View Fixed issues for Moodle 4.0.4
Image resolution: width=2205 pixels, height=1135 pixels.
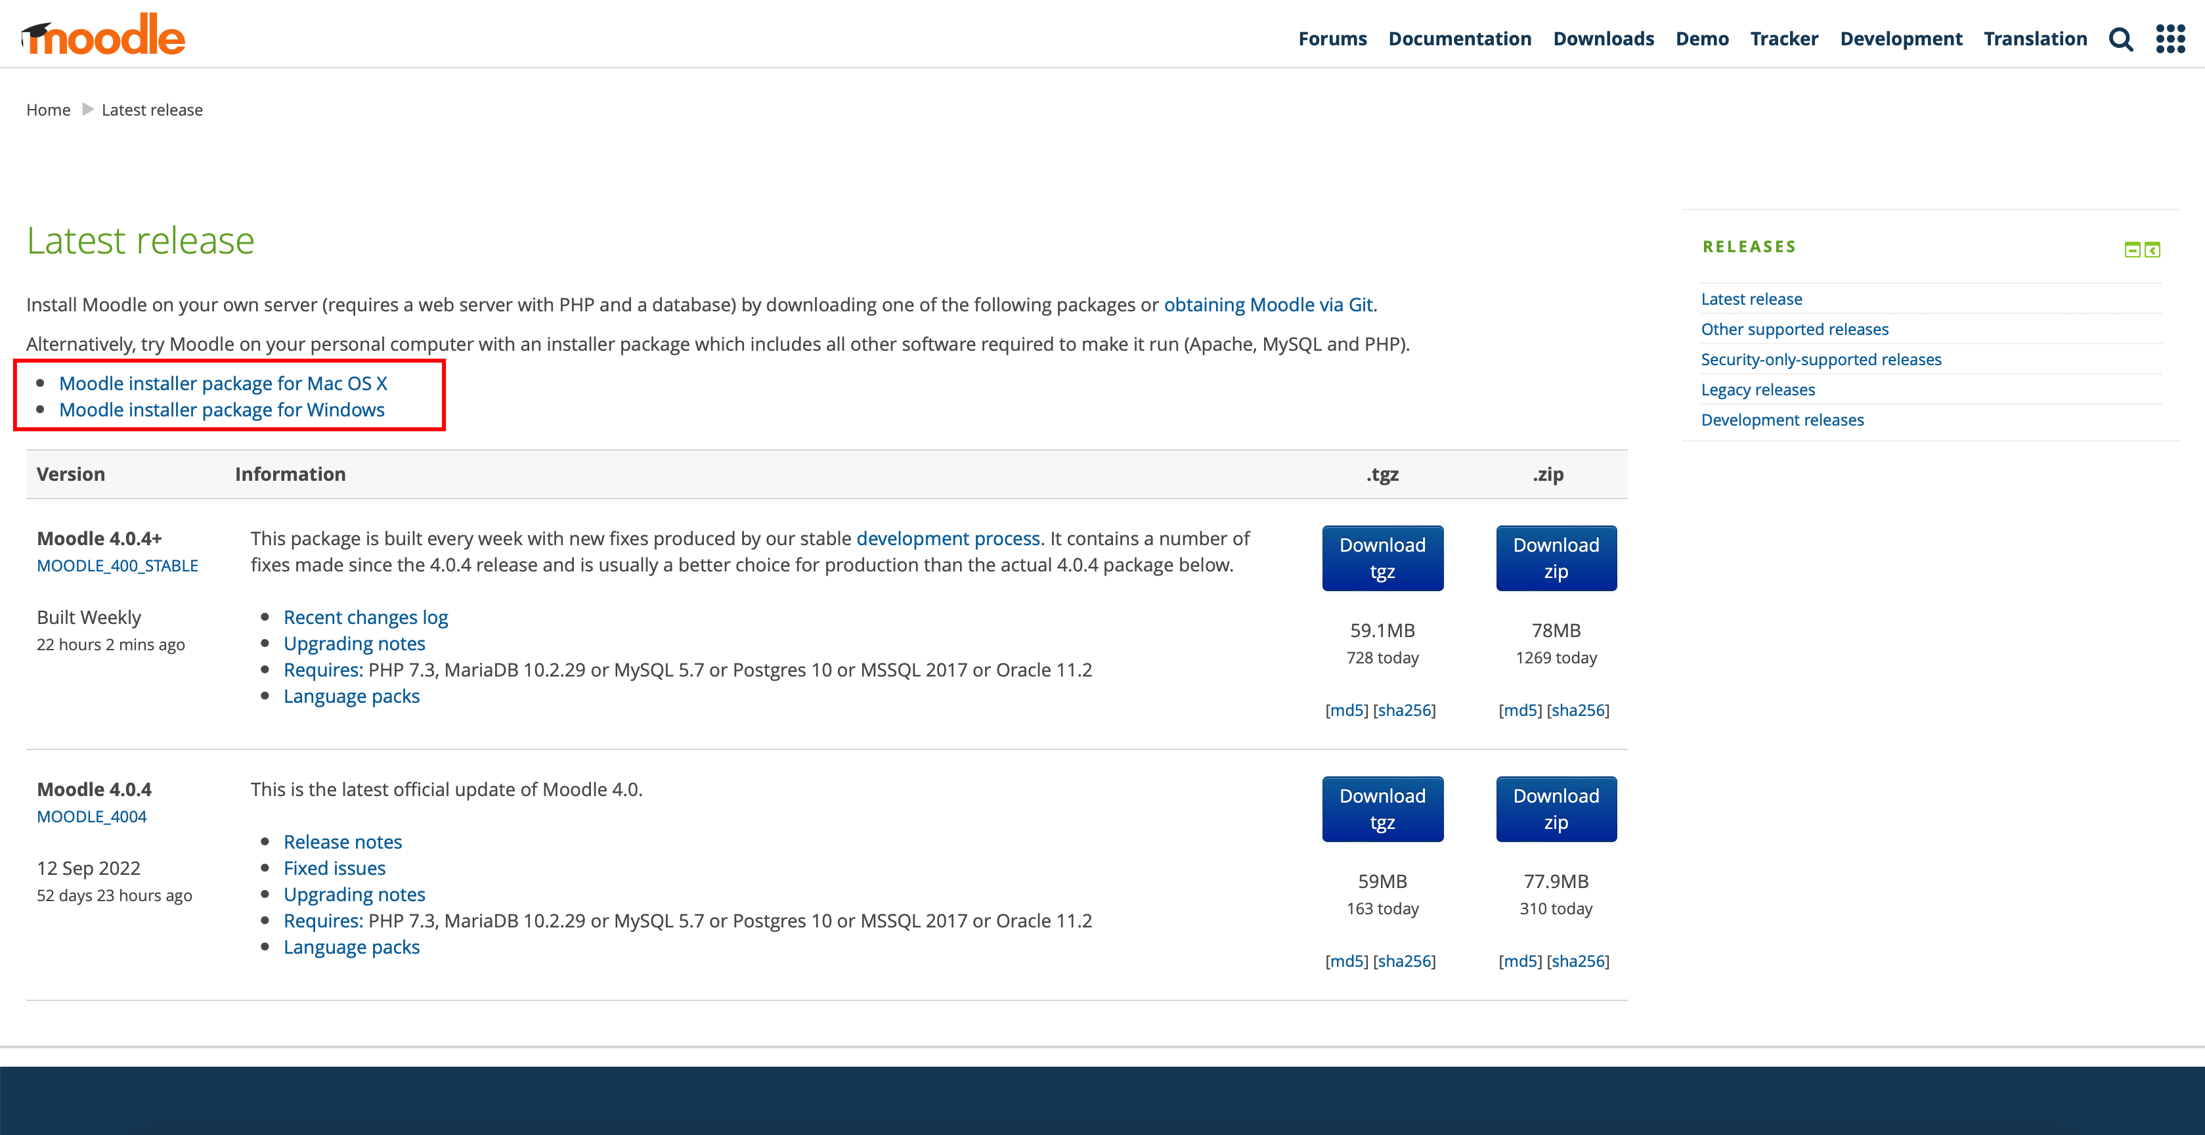click(335, 869)
